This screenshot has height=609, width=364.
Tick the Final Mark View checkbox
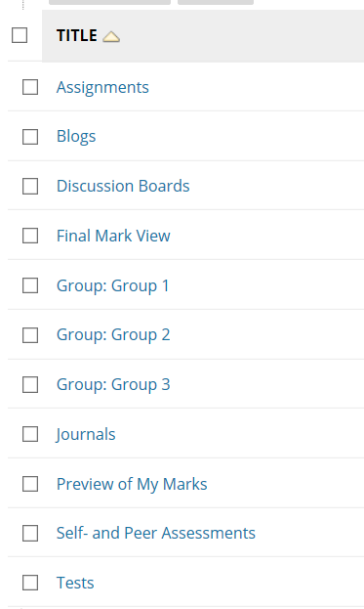(30, 236)
